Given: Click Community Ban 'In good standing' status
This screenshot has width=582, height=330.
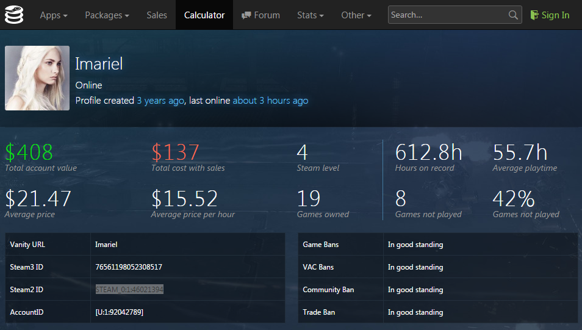Looking at the screenshot, I should pos(415,290).
